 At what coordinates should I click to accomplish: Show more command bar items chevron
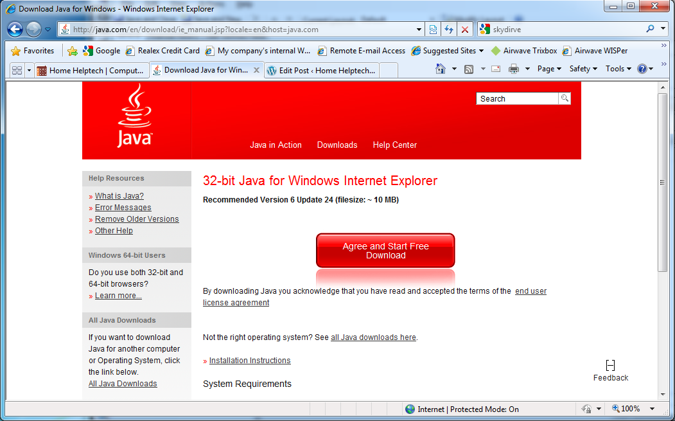(663, 64)
